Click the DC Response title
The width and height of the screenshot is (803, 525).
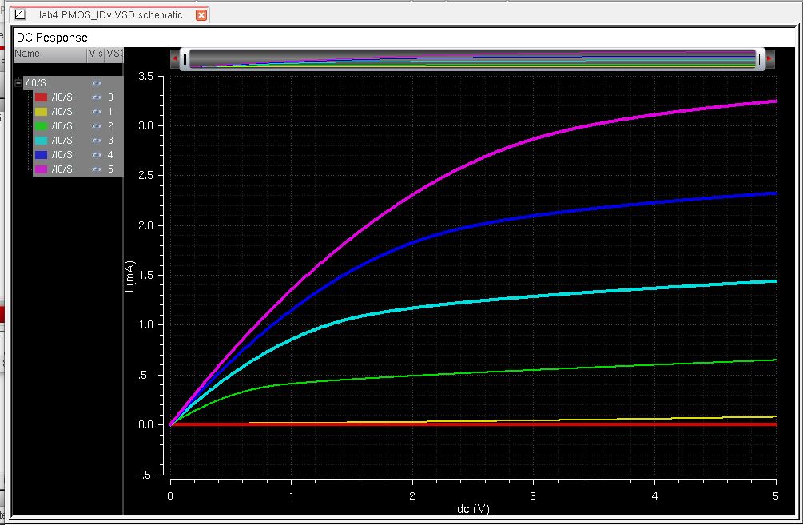[x=52, y=38]
